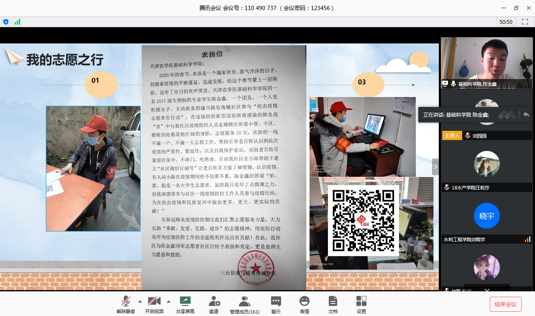The width and height of the screenshot is (535, 316).
Task: Expand video options arrow beside 开启视频
Action: pos(169,301)
